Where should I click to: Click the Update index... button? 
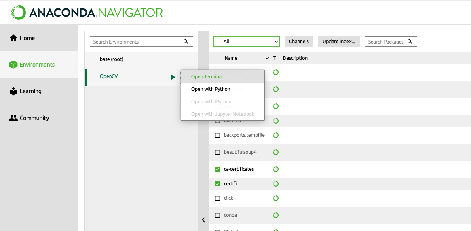[x=339, y=42]
